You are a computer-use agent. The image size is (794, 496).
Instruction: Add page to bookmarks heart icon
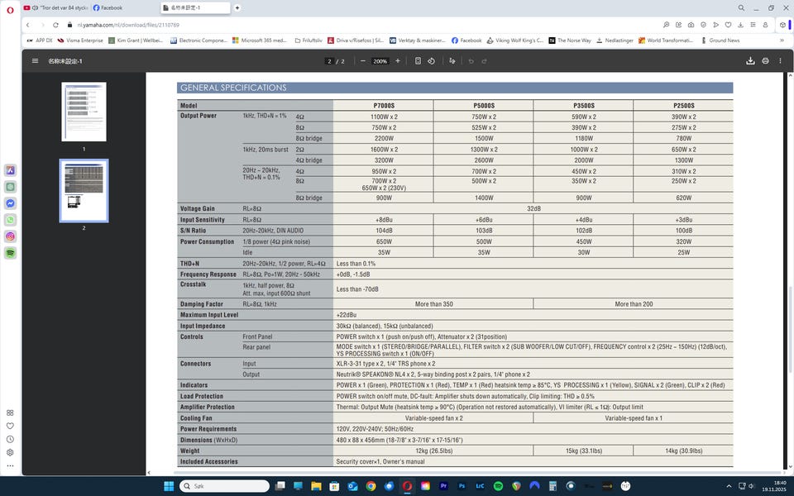728,25
